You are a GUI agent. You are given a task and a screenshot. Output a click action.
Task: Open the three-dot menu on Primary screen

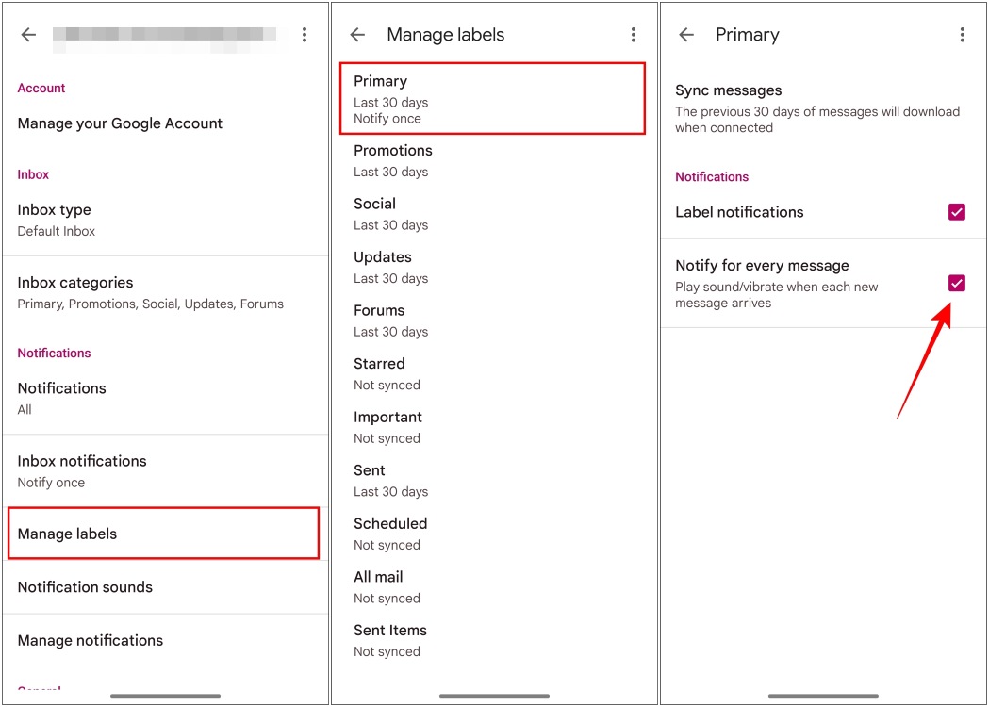pos(963,34)
